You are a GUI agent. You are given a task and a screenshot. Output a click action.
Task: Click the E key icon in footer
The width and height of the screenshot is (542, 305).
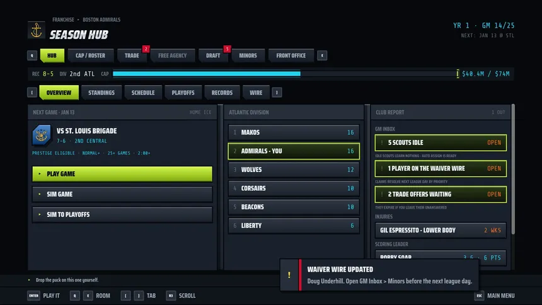click(88, 296)
